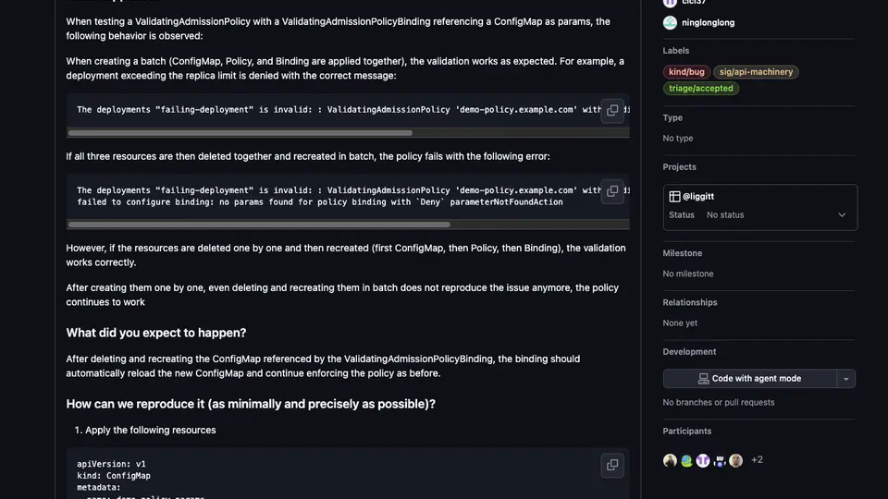The width and height of the screenshot is (888, 499).
Task: Open the sig/api-machinery label
Action: pos(758,72)
